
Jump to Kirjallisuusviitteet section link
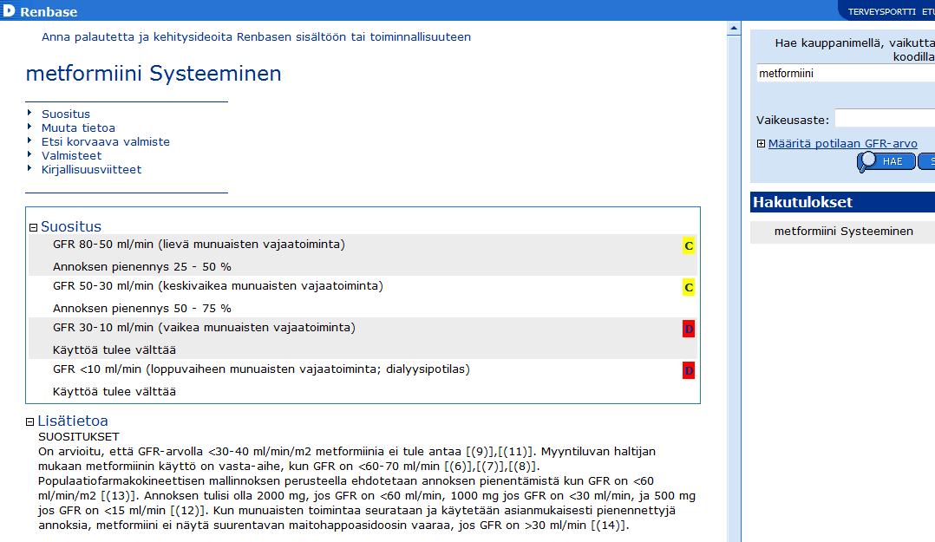click(x=91, y=169)
